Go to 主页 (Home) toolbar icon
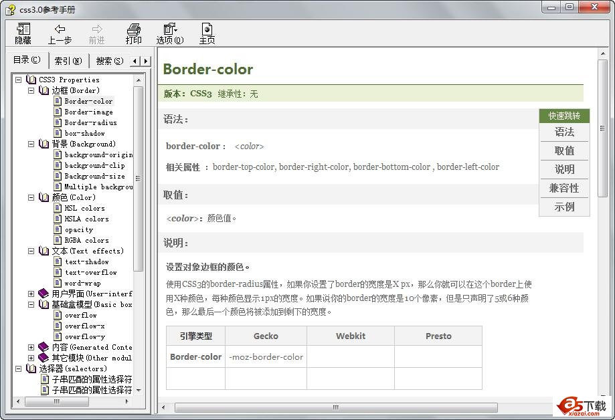This screenshot has height=420, width=615. pyautogui.click(x=207, y=29)
